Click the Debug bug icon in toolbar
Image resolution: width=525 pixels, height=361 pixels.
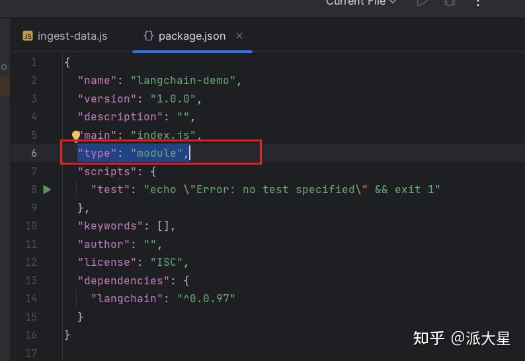point(450,3)
